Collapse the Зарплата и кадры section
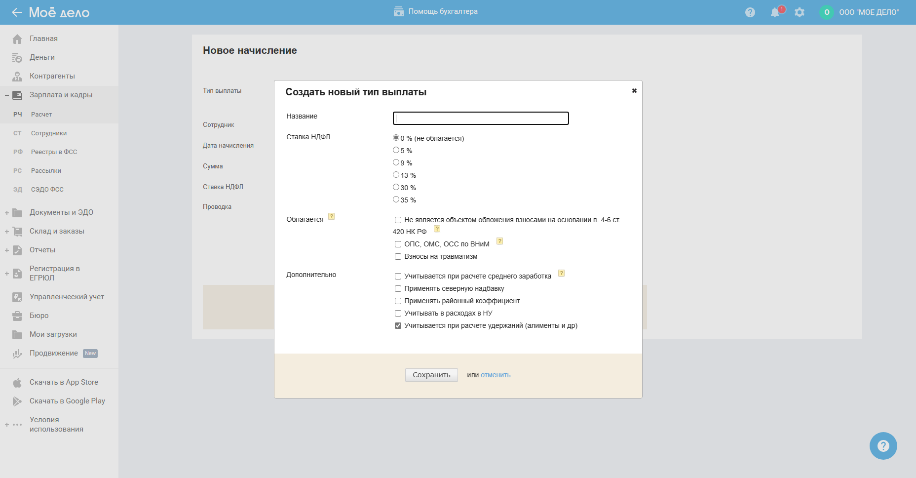Image resolution: width=916 pixels, height=478 pixels. (7, 95)
